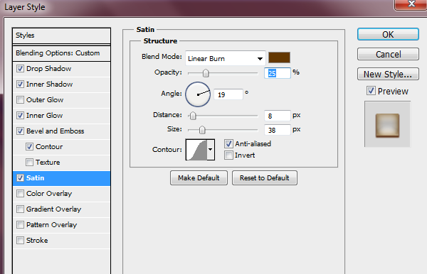
Task: Open the Inner Glow settings row
Action: click(x=61, y=116)
